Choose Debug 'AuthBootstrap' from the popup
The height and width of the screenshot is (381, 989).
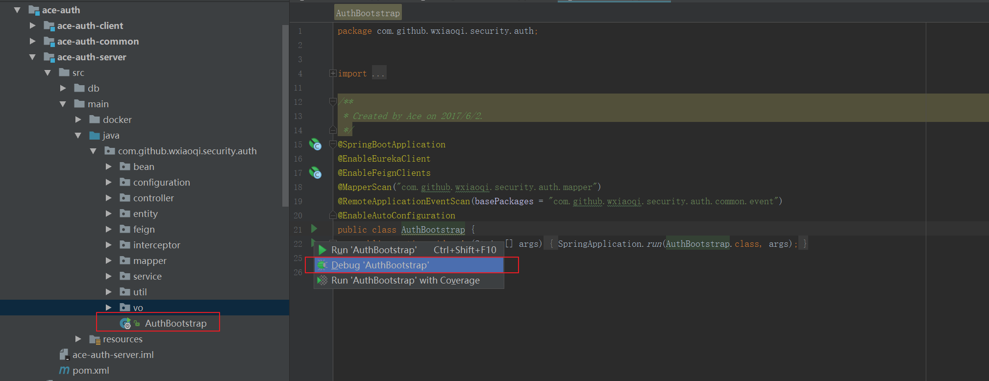409,265
